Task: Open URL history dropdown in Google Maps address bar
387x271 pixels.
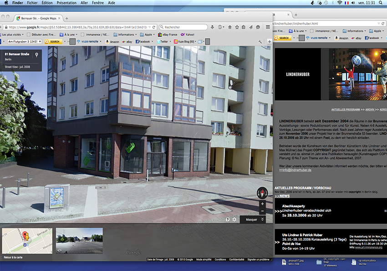Action: click(150, 27)
